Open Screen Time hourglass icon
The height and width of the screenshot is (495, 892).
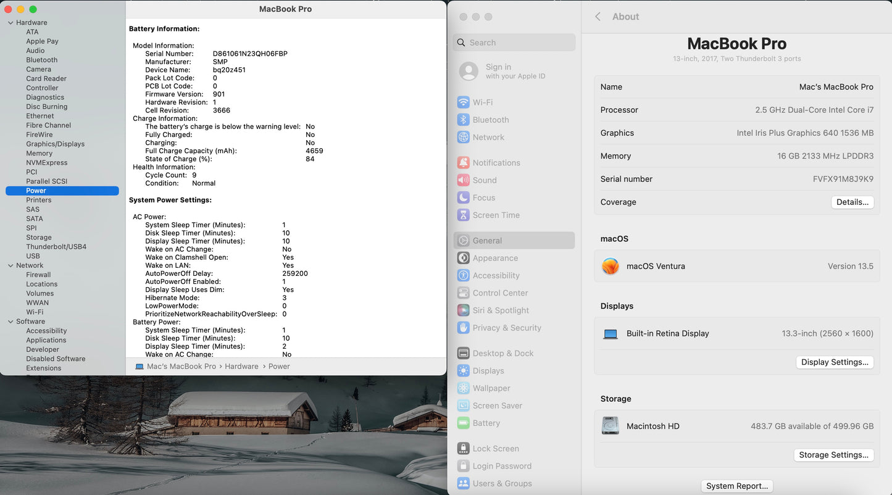tap(463, 215)
